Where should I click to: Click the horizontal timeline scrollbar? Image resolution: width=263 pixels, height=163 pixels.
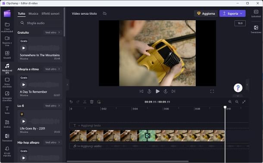(128, 161)
